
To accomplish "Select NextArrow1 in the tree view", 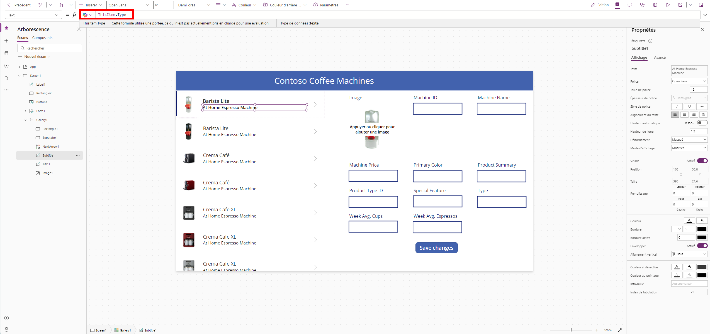I will (x=50, y=147).
